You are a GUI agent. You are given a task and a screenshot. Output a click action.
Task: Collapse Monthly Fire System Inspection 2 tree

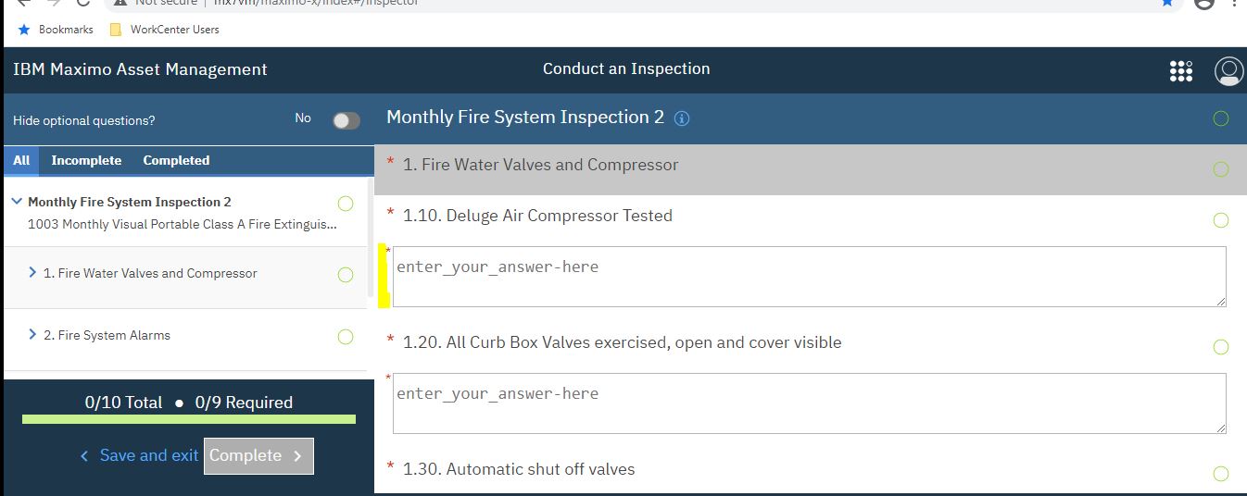click(17, 202)
